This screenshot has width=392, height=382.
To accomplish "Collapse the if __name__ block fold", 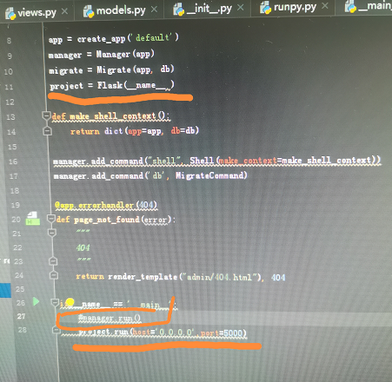I will pos(55,302).
